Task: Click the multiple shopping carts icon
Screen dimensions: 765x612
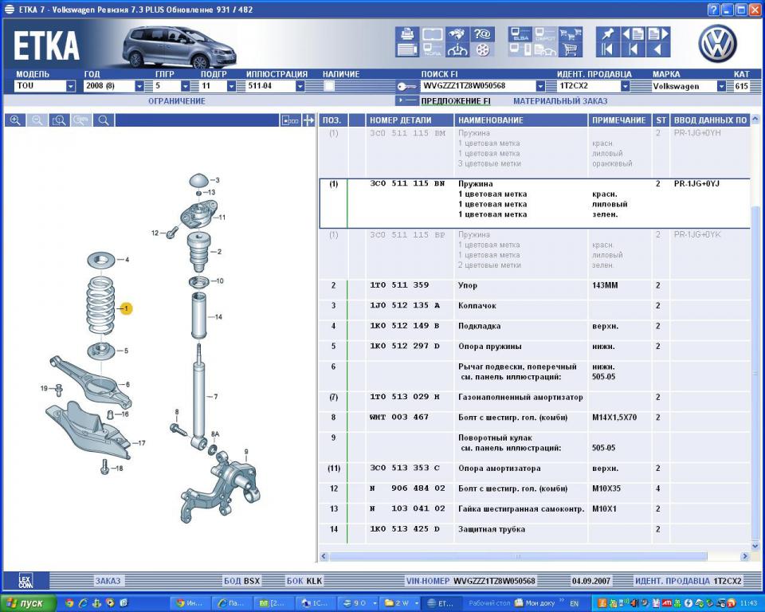Action: [570, 34]
